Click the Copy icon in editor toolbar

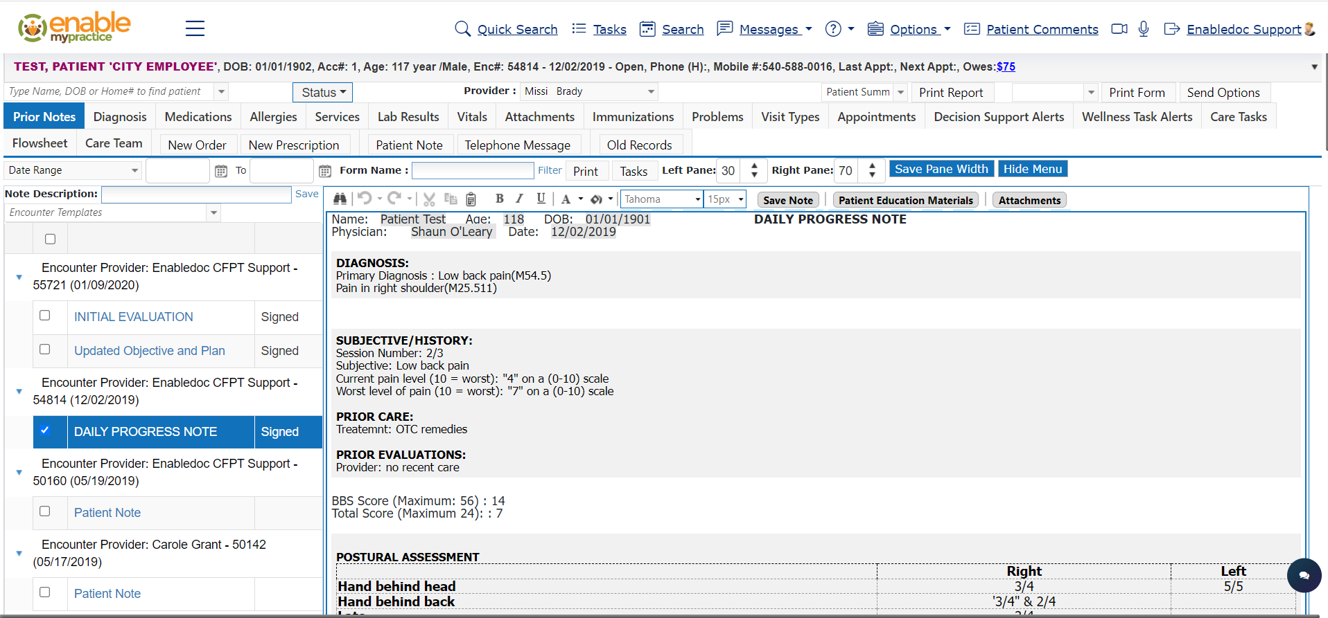tap(451, 199)
